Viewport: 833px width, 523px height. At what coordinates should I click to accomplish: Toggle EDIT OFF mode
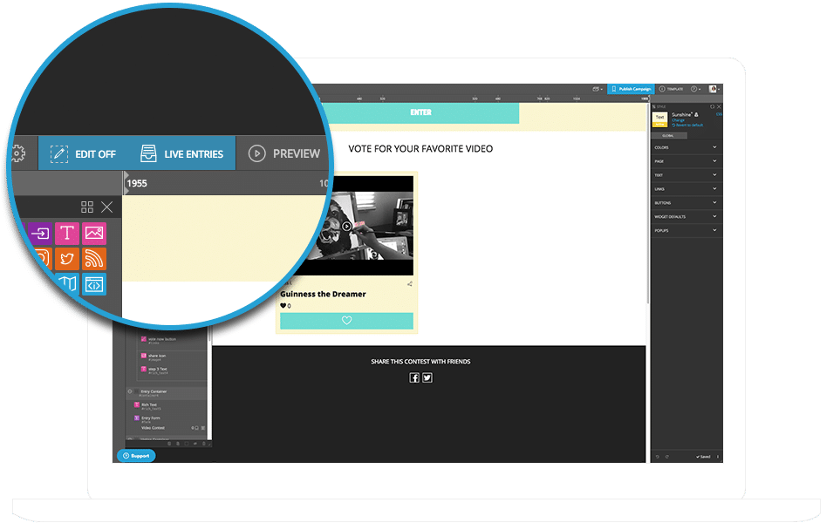point(83,153)
